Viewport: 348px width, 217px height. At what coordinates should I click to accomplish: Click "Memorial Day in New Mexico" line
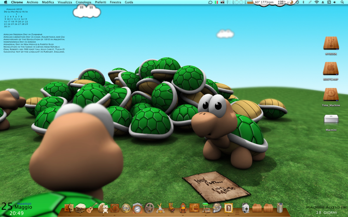tap(29, 44)
